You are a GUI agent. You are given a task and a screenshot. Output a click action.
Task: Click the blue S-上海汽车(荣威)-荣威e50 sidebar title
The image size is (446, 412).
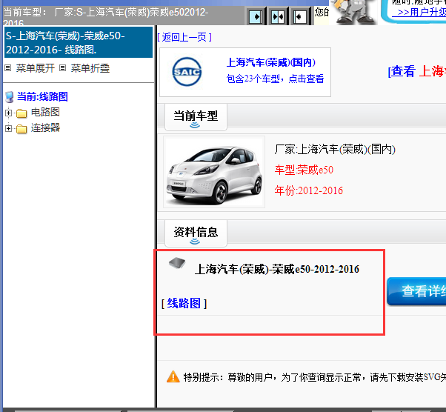click(x=79, y=42)
